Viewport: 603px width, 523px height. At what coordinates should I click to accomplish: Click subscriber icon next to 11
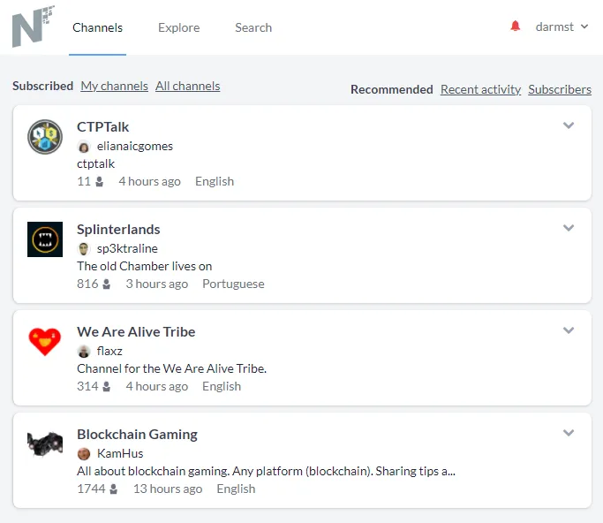pos(99,181)
